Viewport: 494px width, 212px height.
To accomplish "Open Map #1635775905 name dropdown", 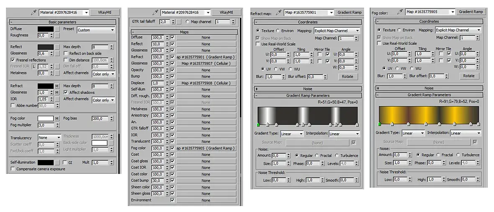I will click(x=430, y=12).
